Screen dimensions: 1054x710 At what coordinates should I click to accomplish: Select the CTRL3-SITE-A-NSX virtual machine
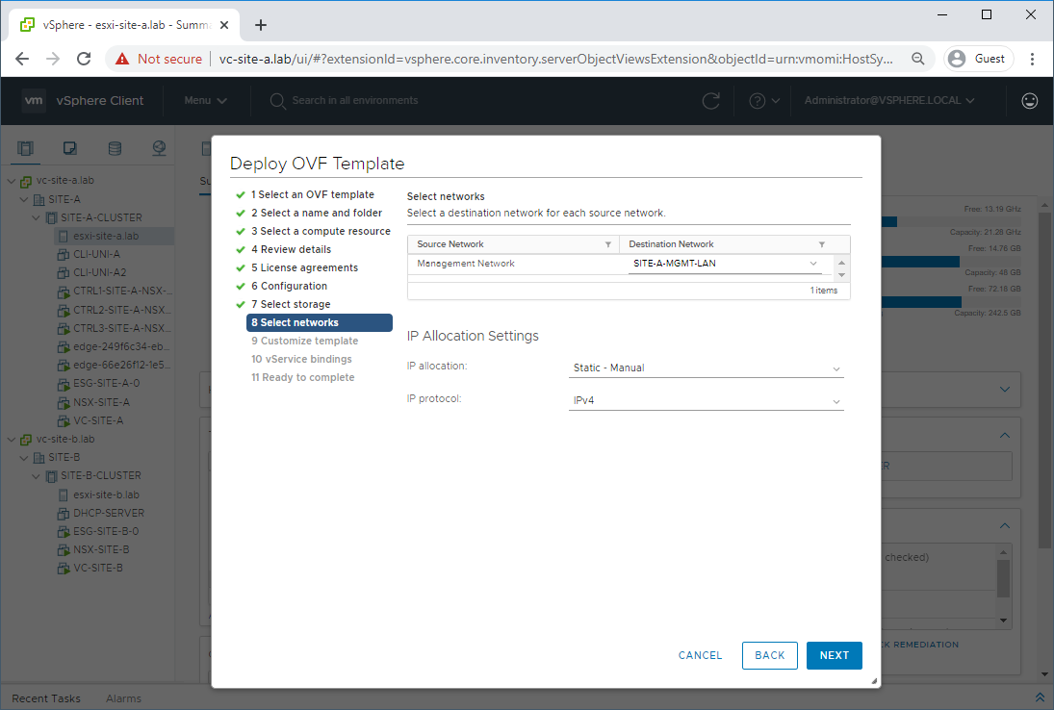(x=121, y=328)
